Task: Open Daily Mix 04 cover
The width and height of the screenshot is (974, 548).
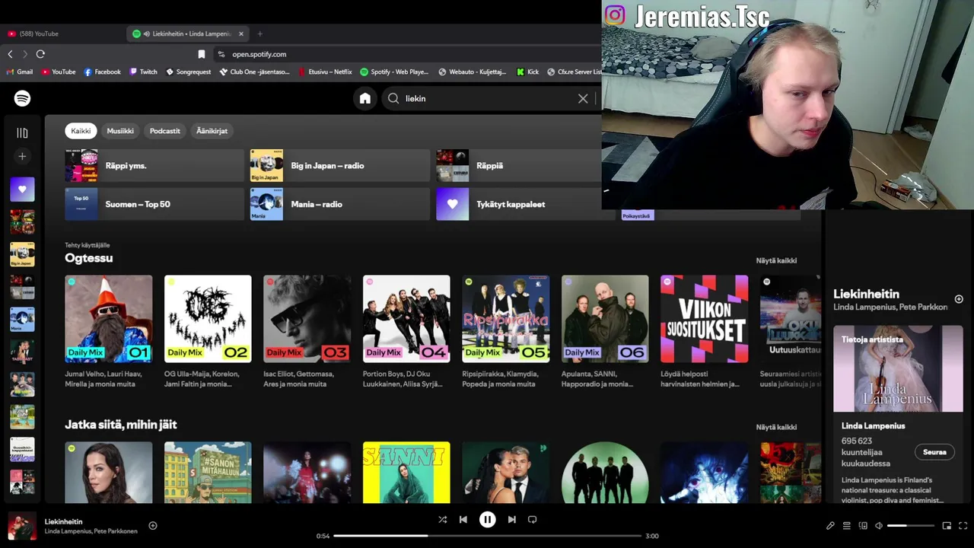Action: [x=406, y=319]
